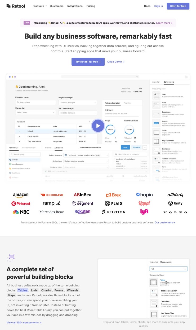Click the Search here company name field

(x=35, y=102)
